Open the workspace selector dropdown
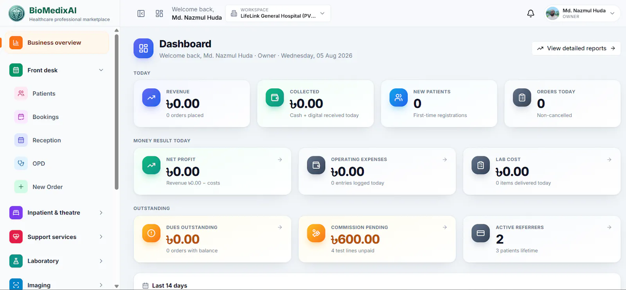 click(278, 14)
